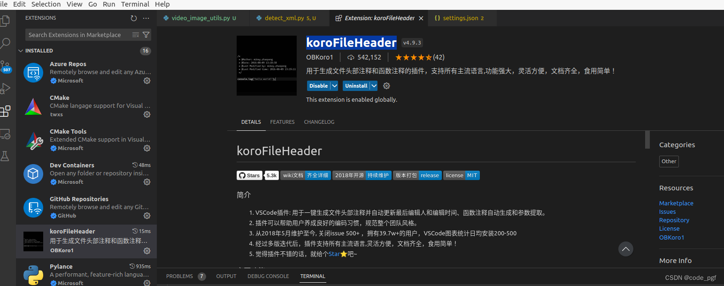The height and width of the screenshot is (286, 724).
Task: Clear extensions search results icon
Action: (x=136, y=35)
